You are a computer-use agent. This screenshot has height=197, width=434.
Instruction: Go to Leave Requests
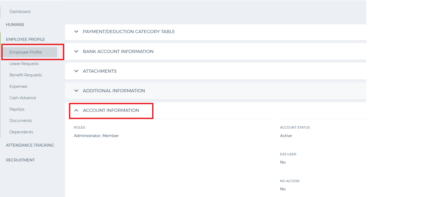click(24, 64)
